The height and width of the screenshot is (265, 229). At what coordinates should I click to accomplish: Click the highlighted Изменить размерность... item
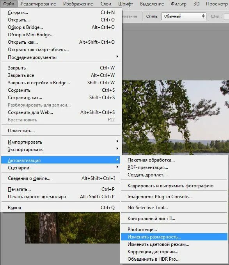[174, 237]
